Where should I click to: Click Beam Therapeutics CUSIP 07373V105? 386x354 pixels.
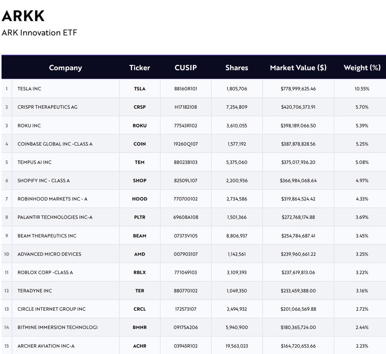coord(186,236)
